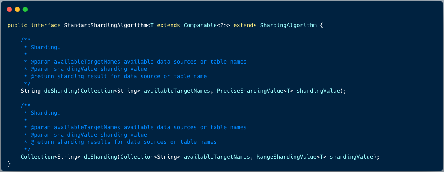Click the red close window button
Screen dimensions: 444x172
[x=9, y=9]
